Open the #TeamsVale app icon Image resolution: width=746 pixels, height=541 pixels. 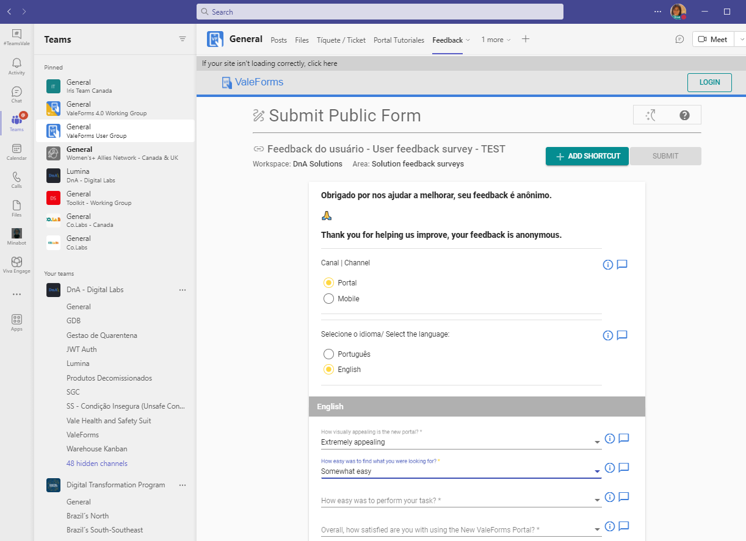coord(16,37)
